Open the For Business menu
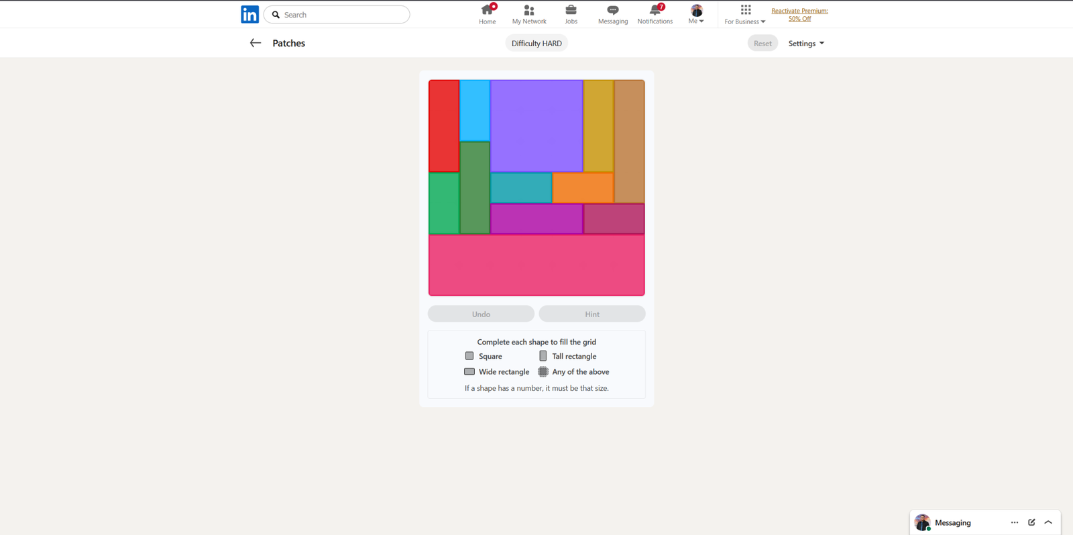The height and width of the screenshot is (535, 1073). click(744, 14)
